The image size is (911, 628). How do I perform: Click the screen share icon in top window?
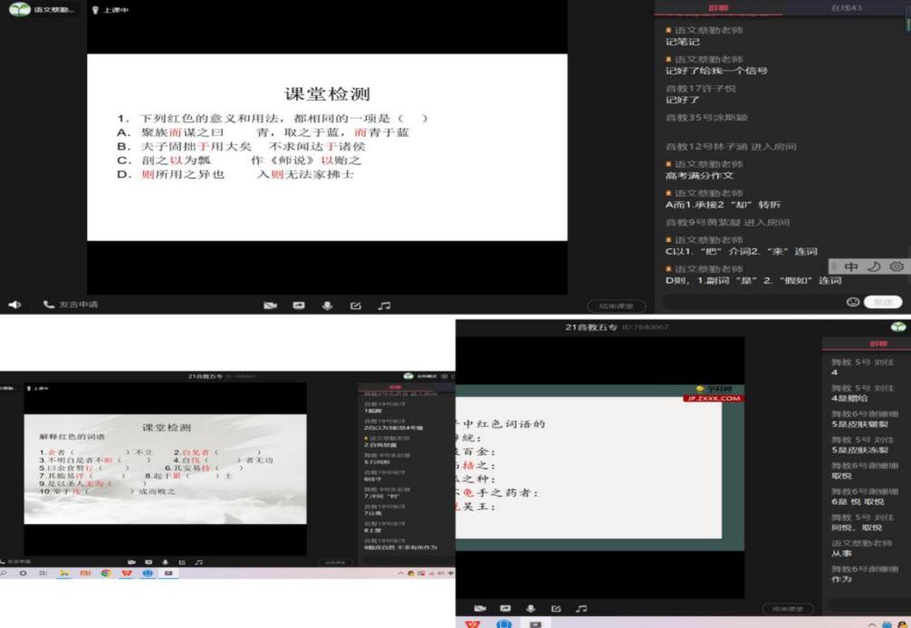click(298, 306)
